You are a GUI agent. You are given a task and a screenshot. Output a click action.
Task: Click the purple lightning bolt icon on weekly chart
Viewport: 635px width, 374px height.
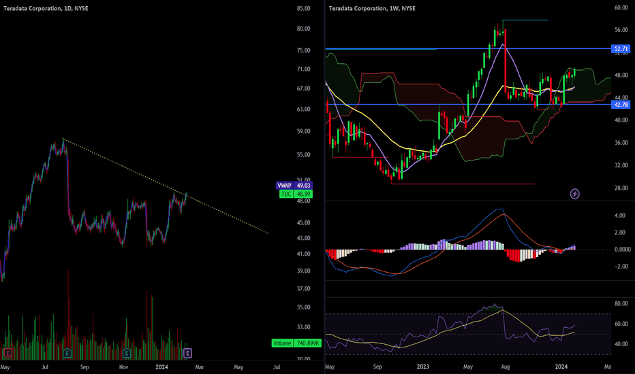pyautogui.click(x=574, y=194)
